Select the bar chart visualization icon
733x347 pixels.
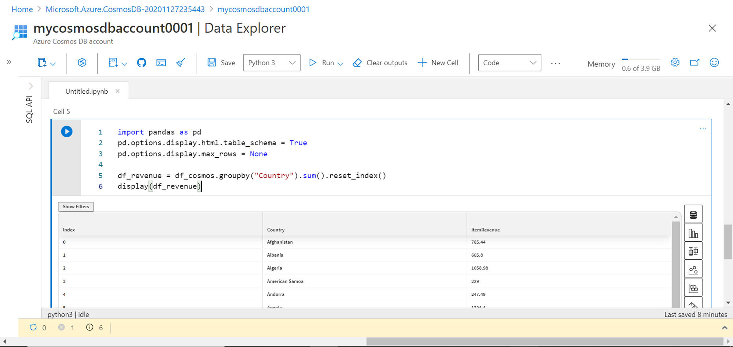693,233
